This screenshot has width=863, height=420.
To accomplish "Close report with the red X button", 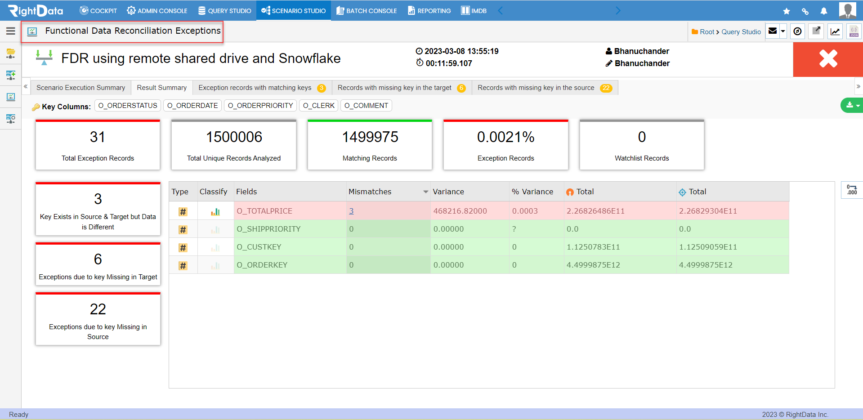I will [828, 59].
